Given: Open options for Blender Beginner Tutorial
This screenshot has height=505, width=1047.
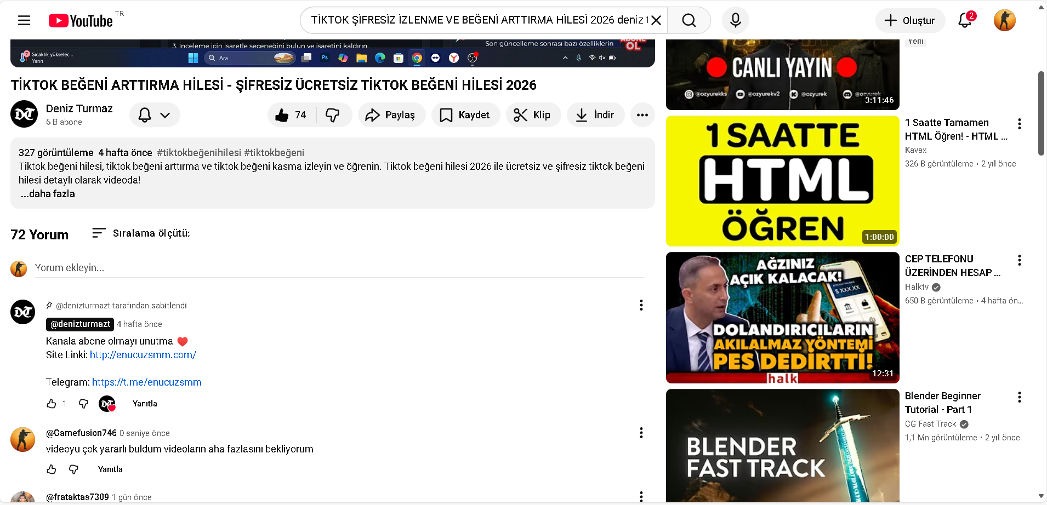Looking at the screenshot, I should click(1020, 397).
